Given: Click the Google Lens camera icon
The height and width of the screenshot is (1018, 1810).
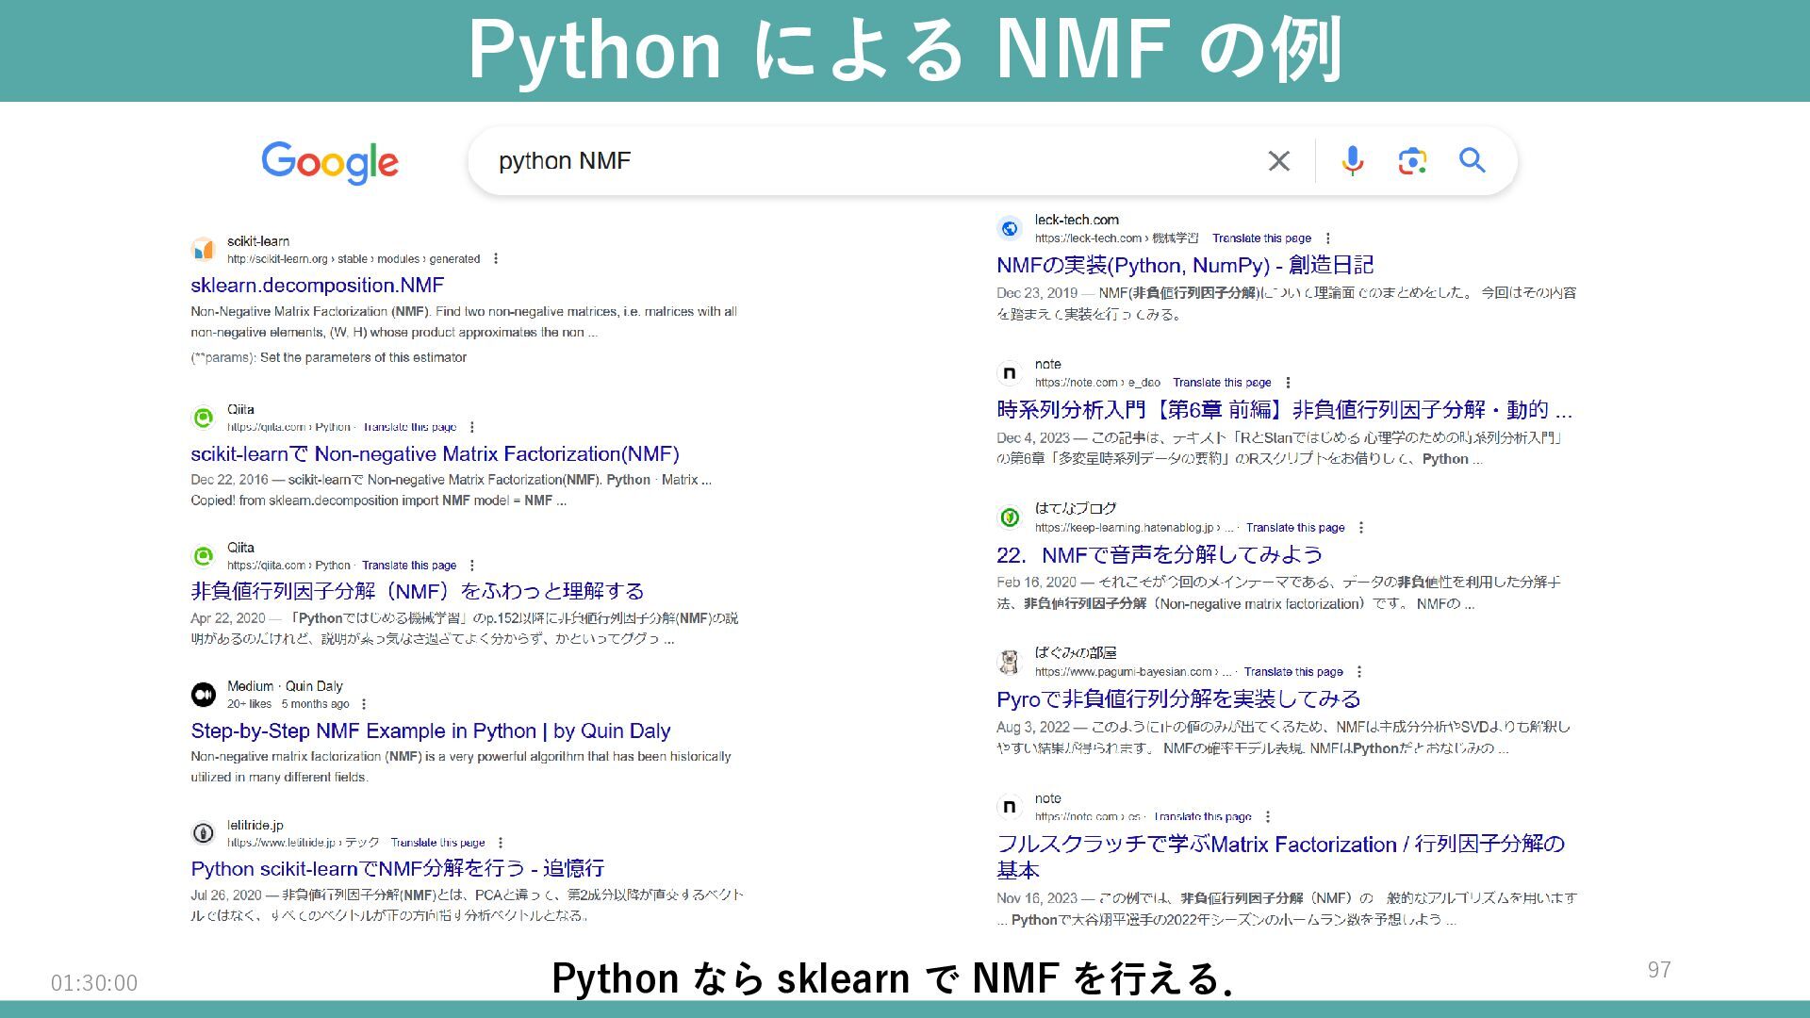Looking at the screenshot, I should click(1411, 161).
